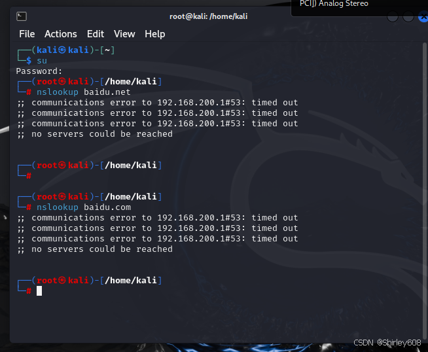
Task: Open the Edit menu
Action: pos(96,34)
